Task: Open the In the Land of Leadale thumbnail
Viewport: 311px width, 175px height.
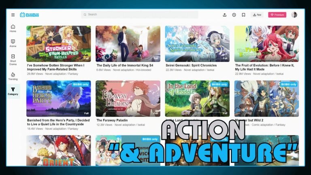Action: tap(197, 98)
